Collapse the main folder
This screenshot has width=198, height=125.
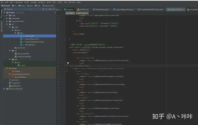click(x=10, y=27)
